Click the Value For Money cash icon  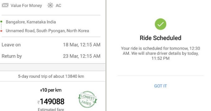click(5, 5)
